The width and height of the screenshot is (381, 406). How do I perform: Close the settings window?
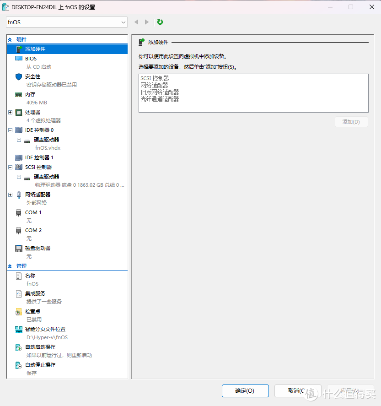coord(372,7)
